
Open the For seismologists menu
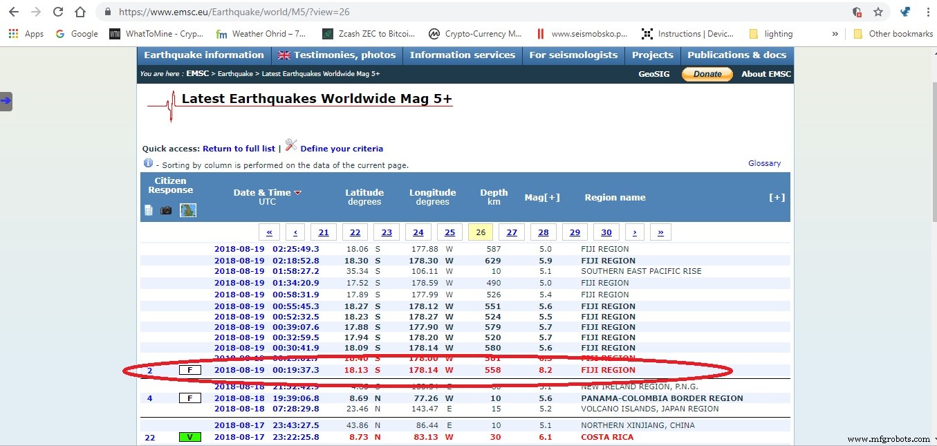[x=573, y=55]
